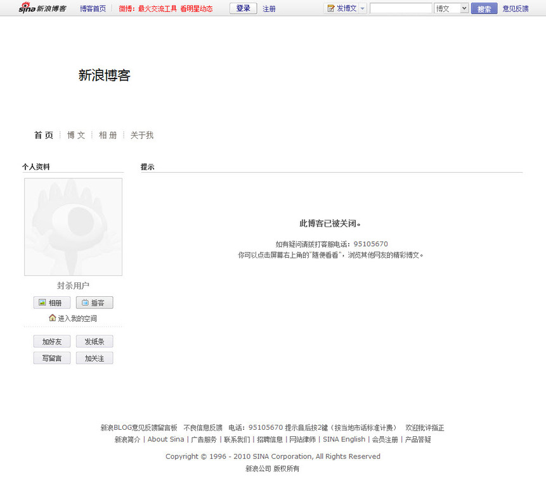Image resolution: width=546 pixels, height=483 pixels.
Task: Open the 新浪简介 footer link
Action: 127,439
